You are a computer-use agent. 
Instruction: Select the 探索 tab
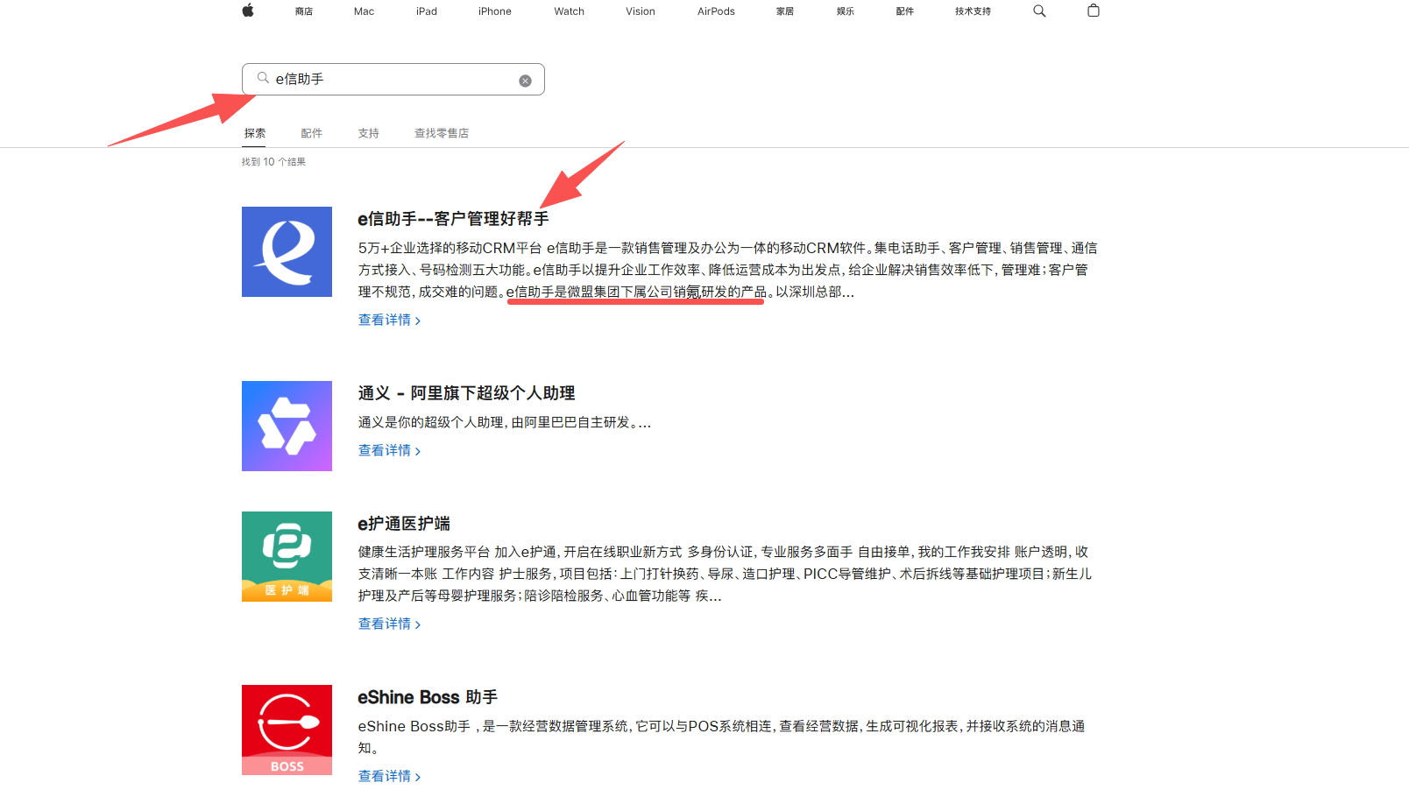pos(255,132)
